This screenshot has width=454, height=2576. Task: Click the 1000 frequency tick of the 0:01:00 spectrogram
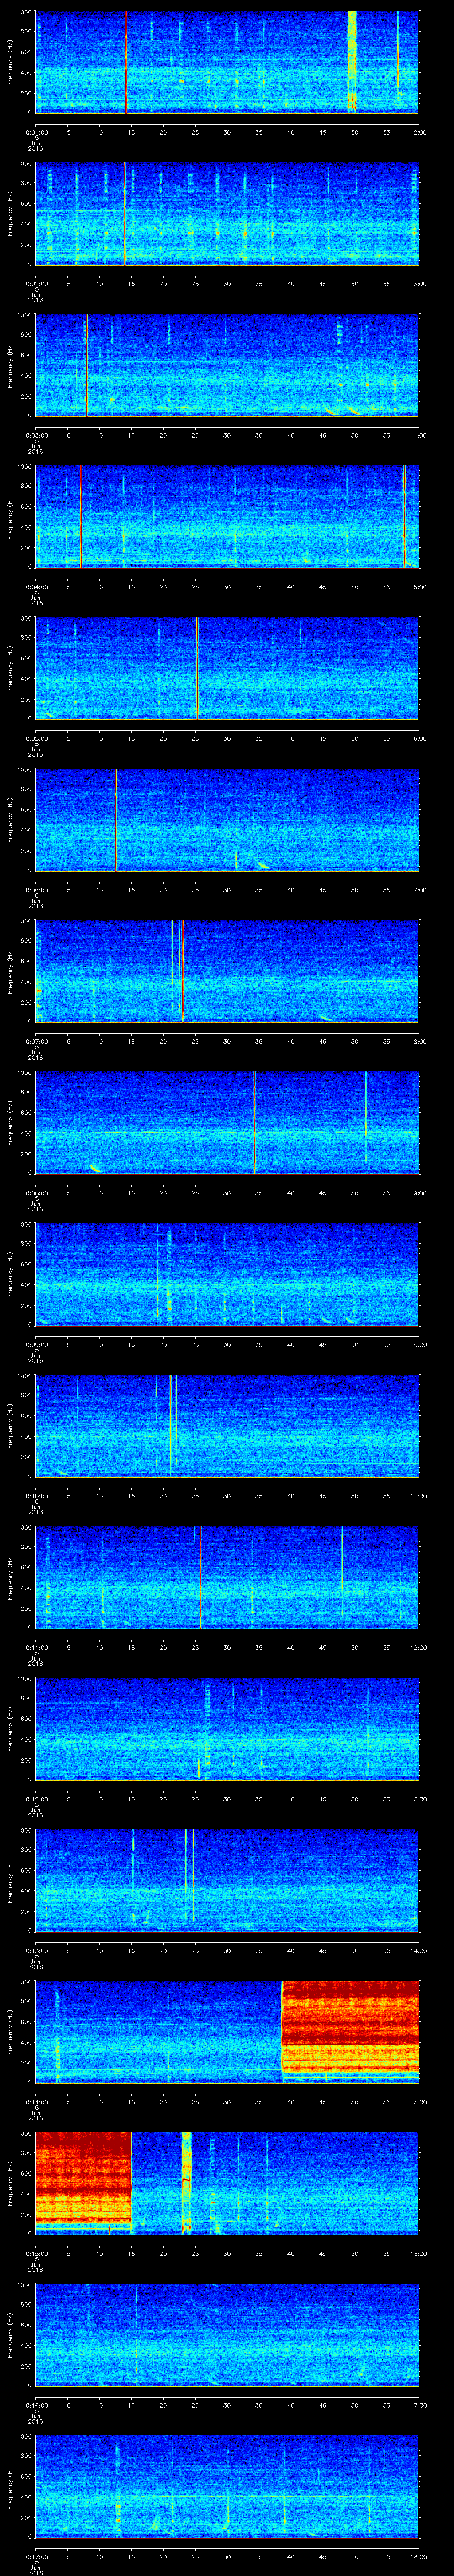pos(25,13)
